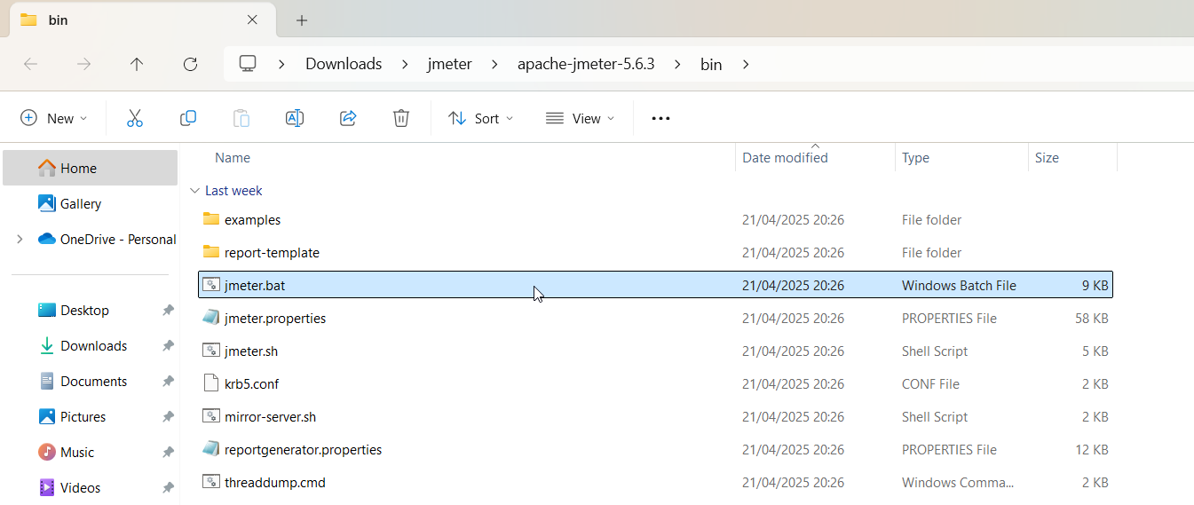Expand the chevron after apache-jmeter-5.6.3 breadcrumb

pos(677,64)
